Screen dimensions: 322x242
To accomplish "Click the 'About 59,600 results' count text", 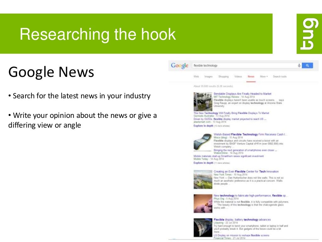I will tap(213, 86).
